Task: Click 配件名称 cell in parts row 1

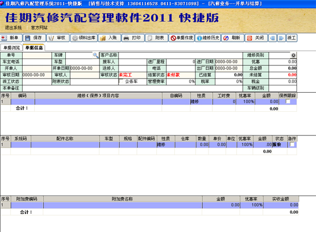Action: pyautogui.click(x=65, y=144)
